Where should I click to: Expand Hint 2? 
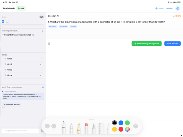tap(23, 64)
